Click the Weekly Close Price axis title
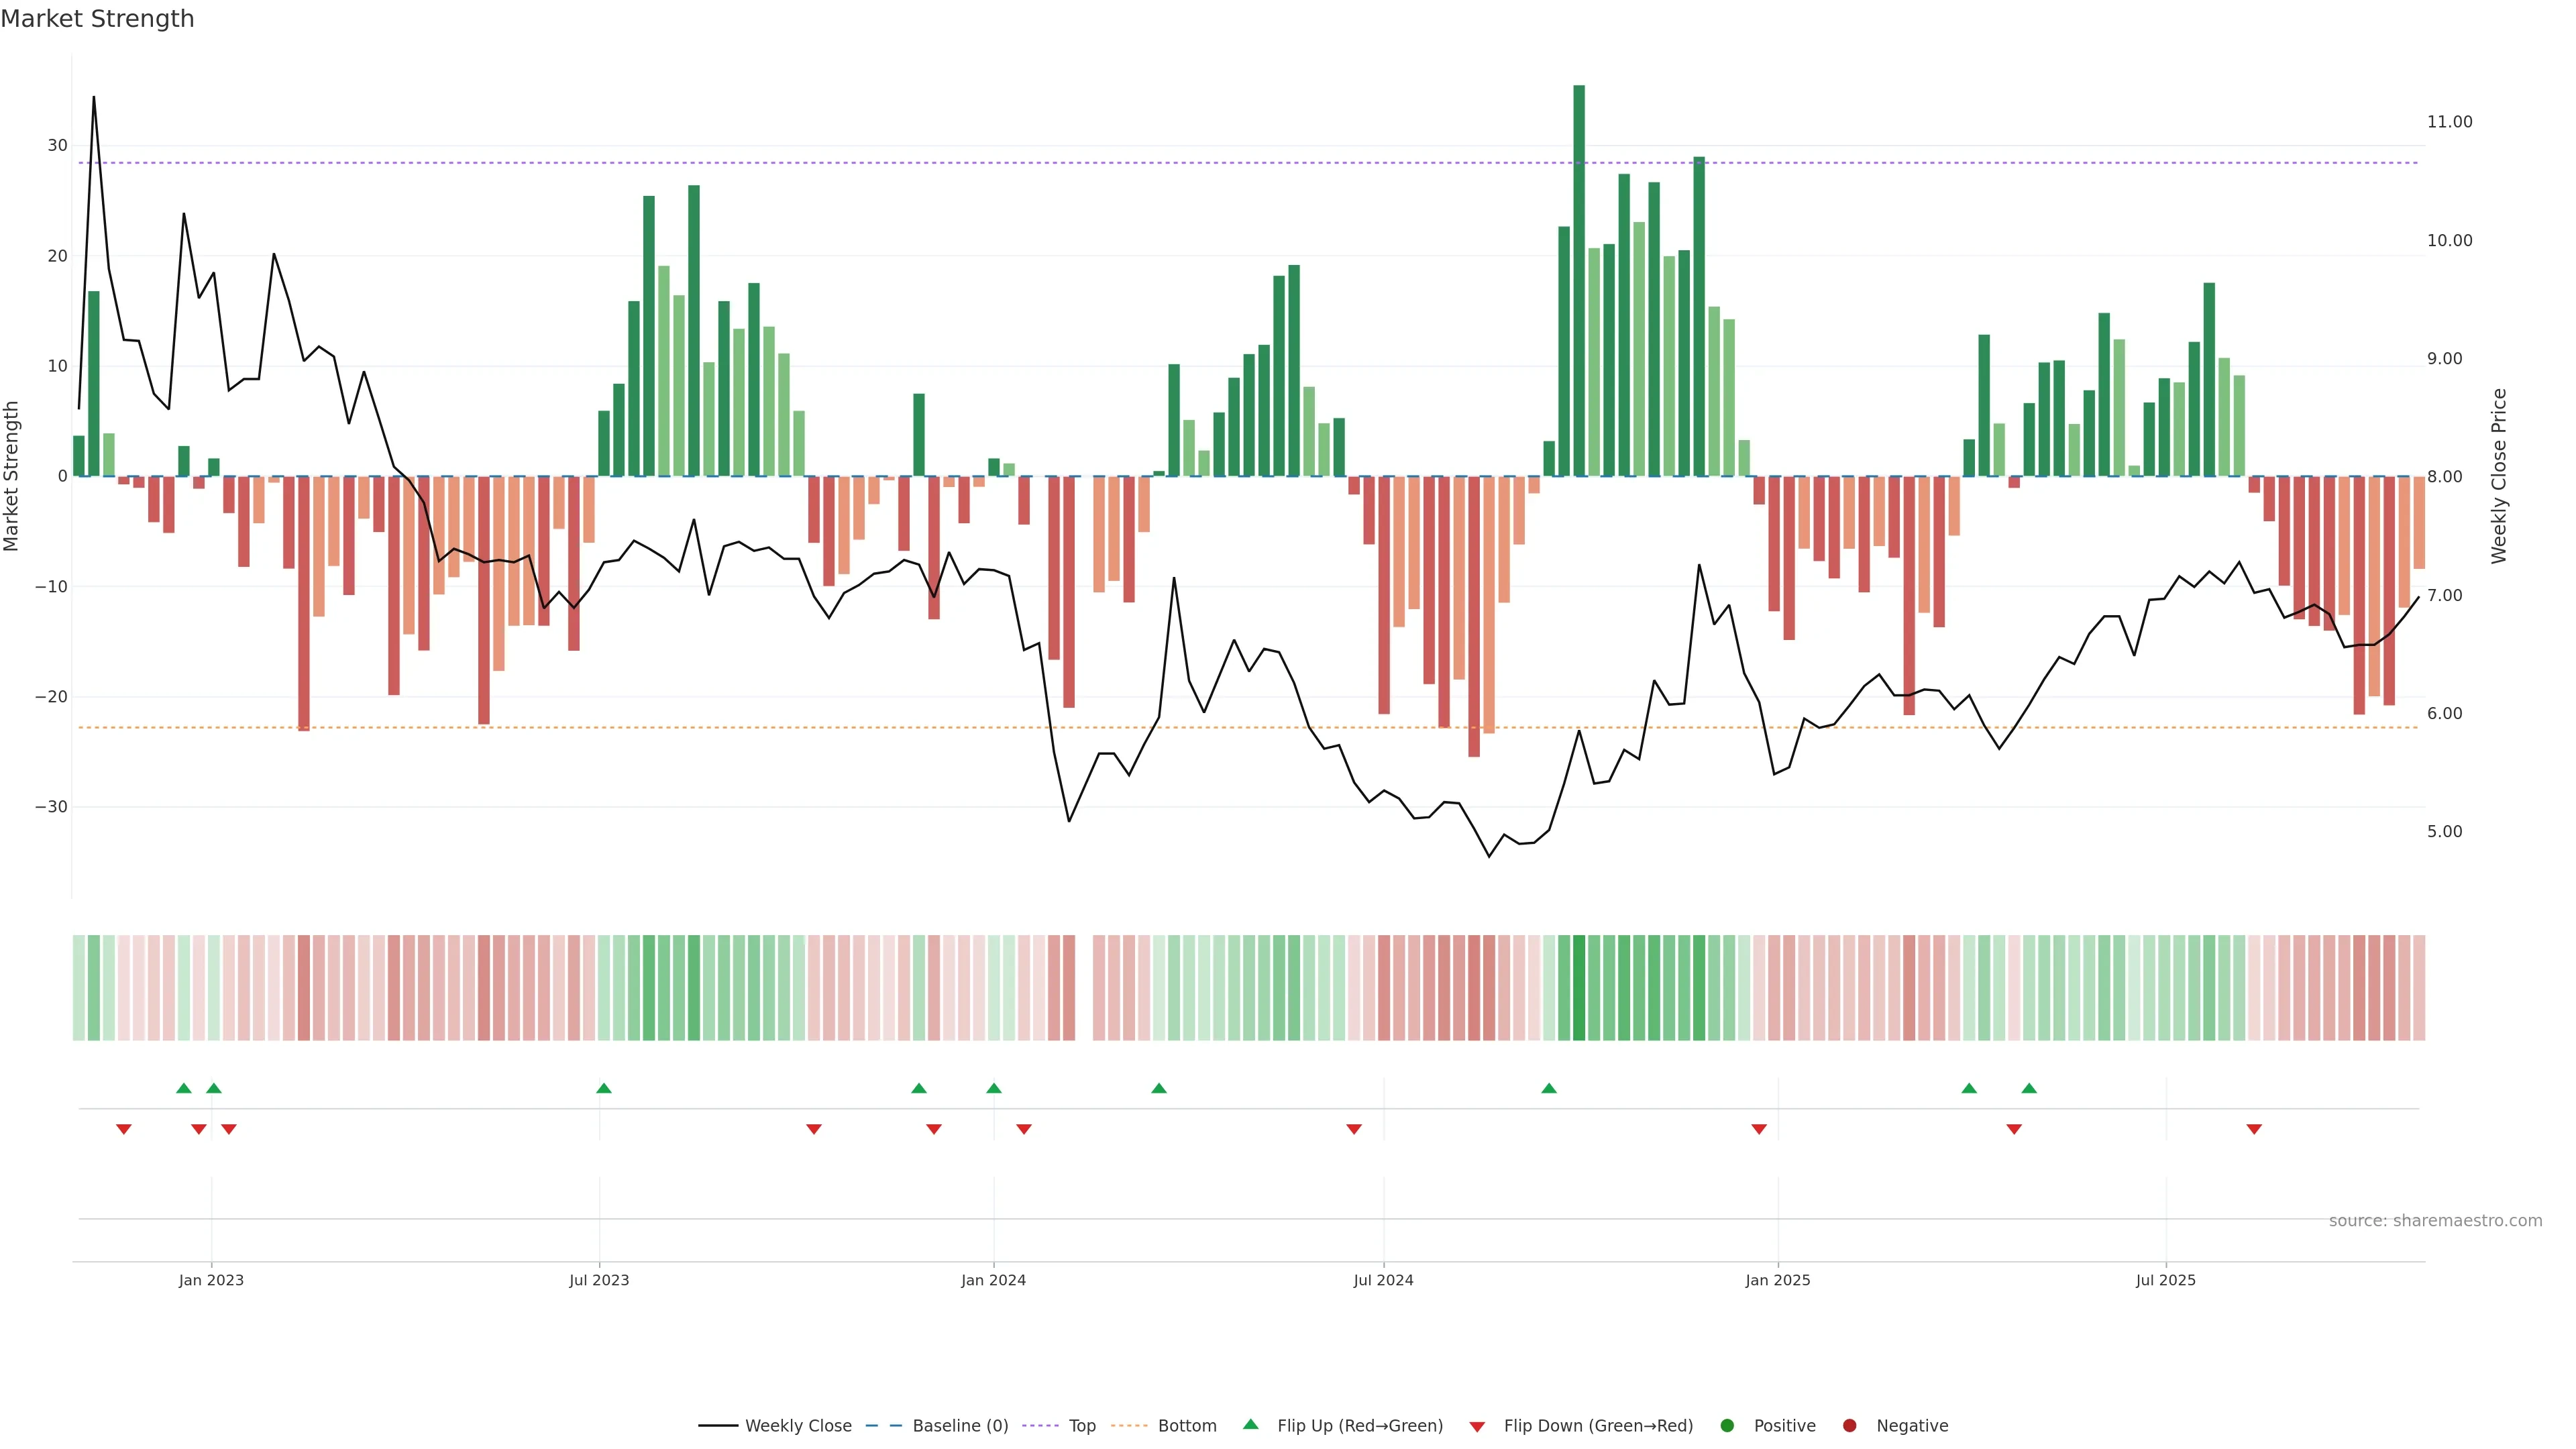 pyautogui.click(x=2499, y=476)
